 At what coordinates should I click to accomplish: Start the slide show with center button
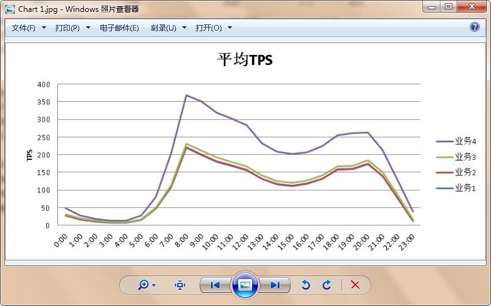coord(245,285)
